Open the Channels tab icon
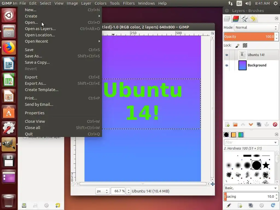The width and height of the screenshot is (280, 210). coord(236,19)
